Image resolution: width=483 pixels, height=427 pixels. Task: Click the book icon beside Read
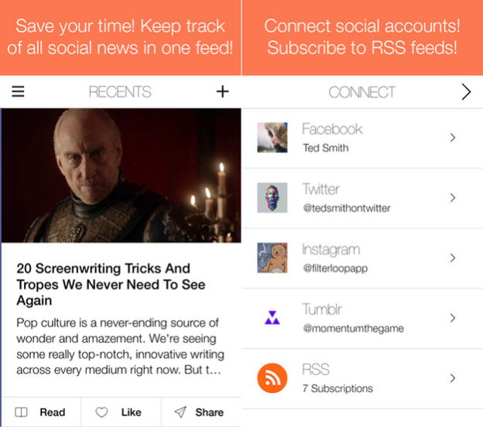(x=21, y=412)
